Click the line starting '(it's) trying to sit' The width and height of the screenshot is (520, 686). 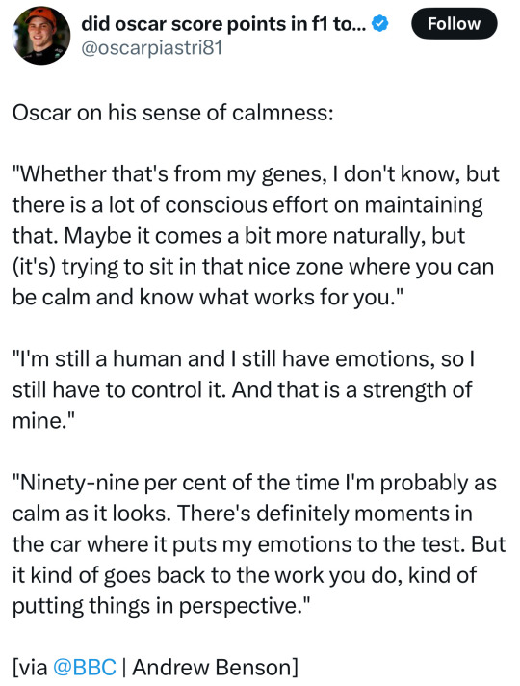(x=253, y=267)
